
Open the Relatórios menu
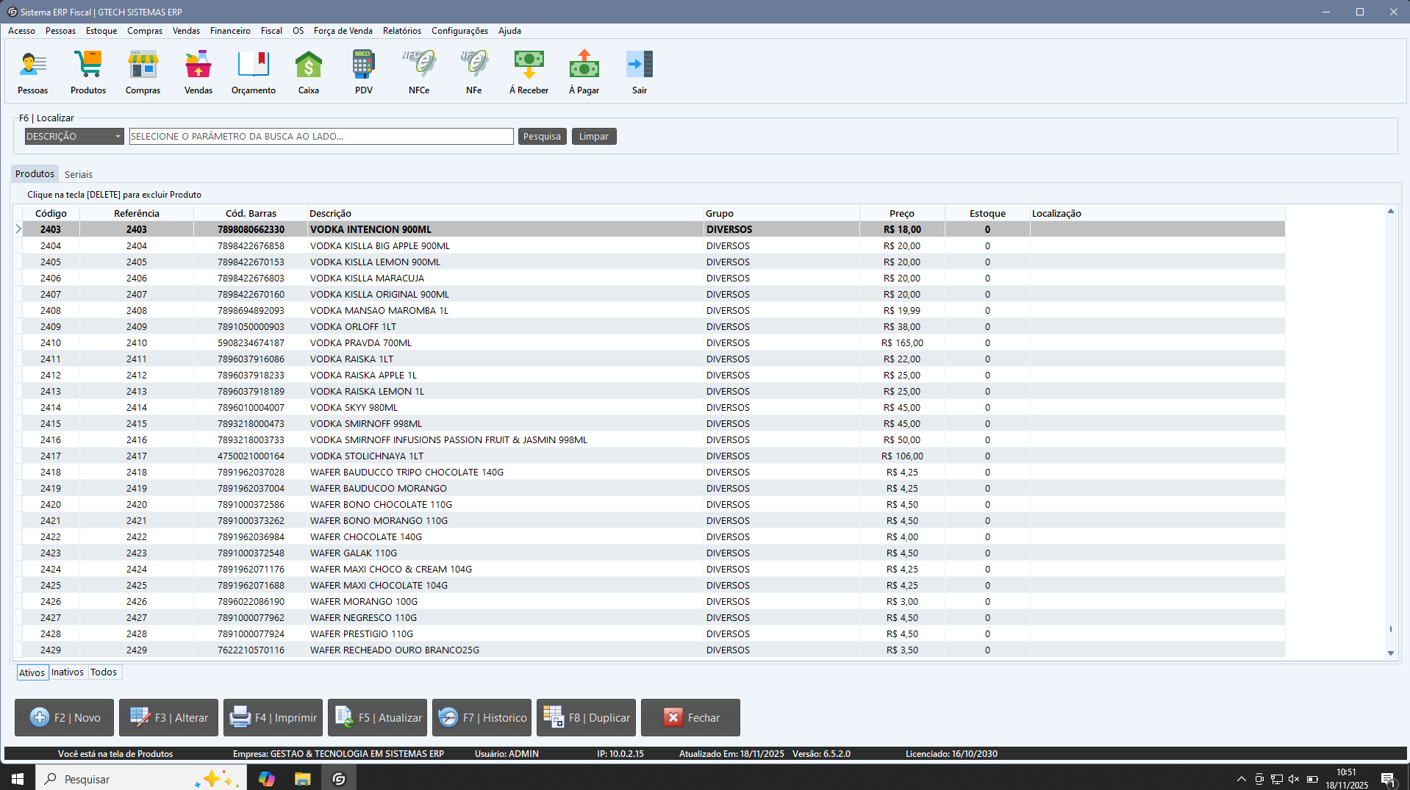pos(401,31)
